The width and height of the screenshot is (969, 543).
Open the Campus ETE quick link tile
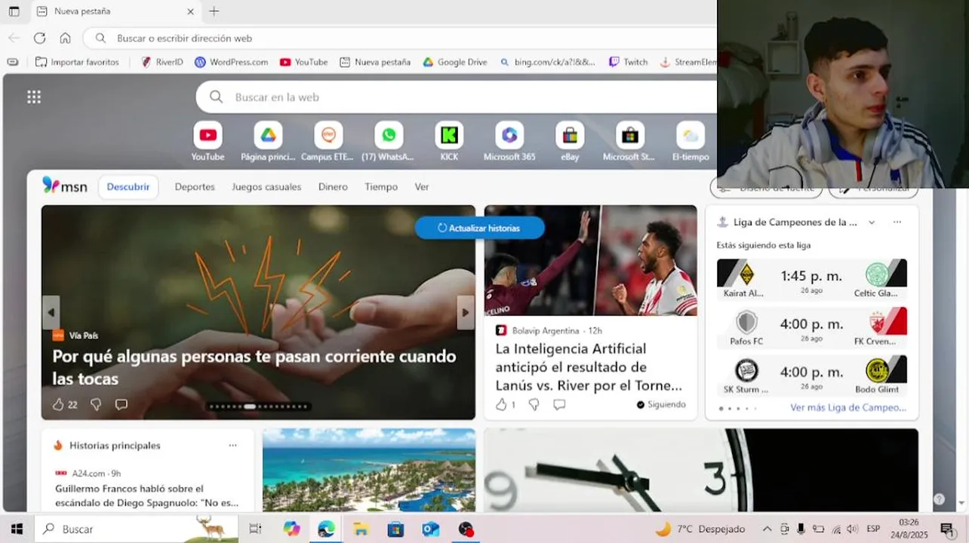[328, 142]
